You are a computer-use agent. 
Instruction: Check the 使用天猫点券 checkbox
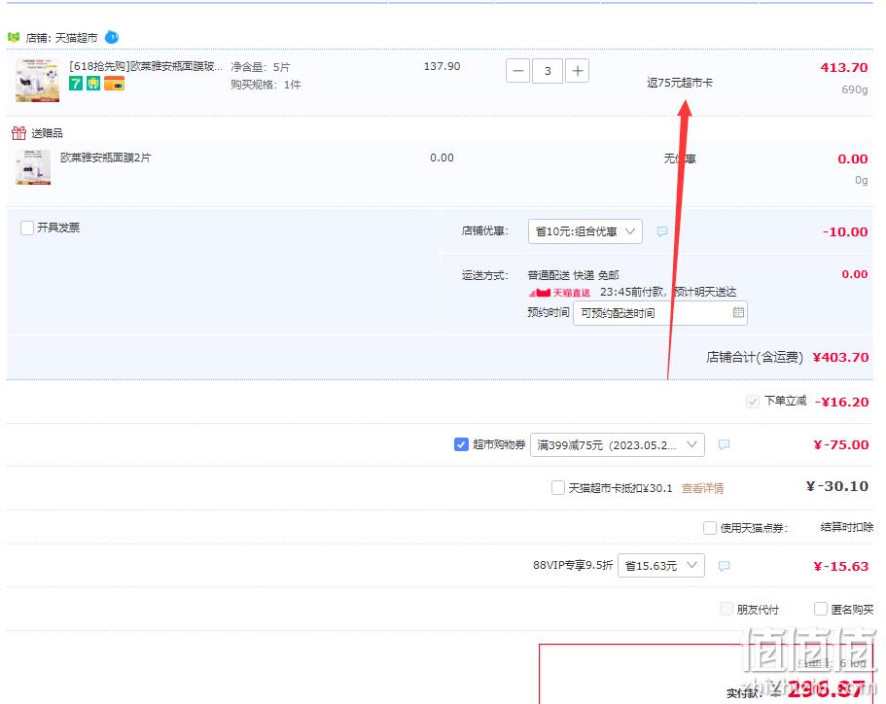click(x=710, y=528)
